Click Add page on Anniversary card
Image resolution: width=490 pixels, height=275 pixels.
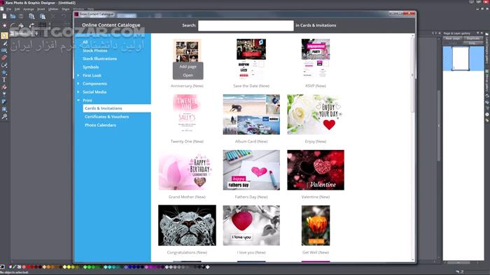[188, 66]
